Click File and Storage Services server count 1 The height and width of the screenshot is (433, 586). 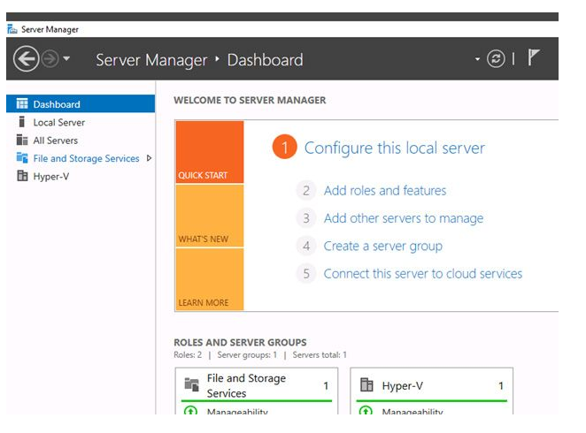click(x=326, y=385)
